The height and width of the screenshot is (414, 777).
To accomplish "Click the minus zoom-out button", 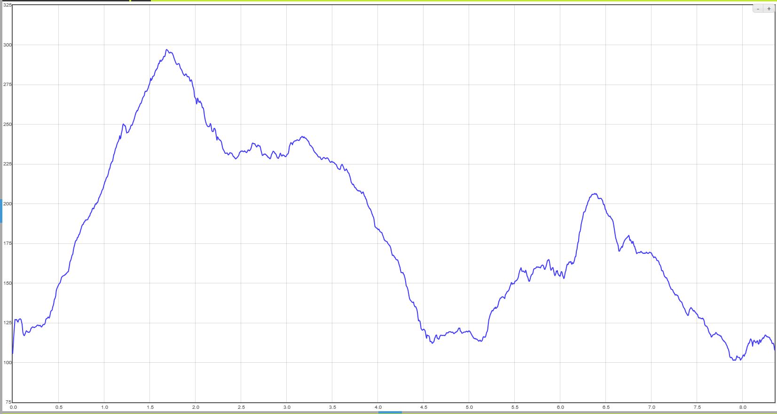I will [758, 8].
